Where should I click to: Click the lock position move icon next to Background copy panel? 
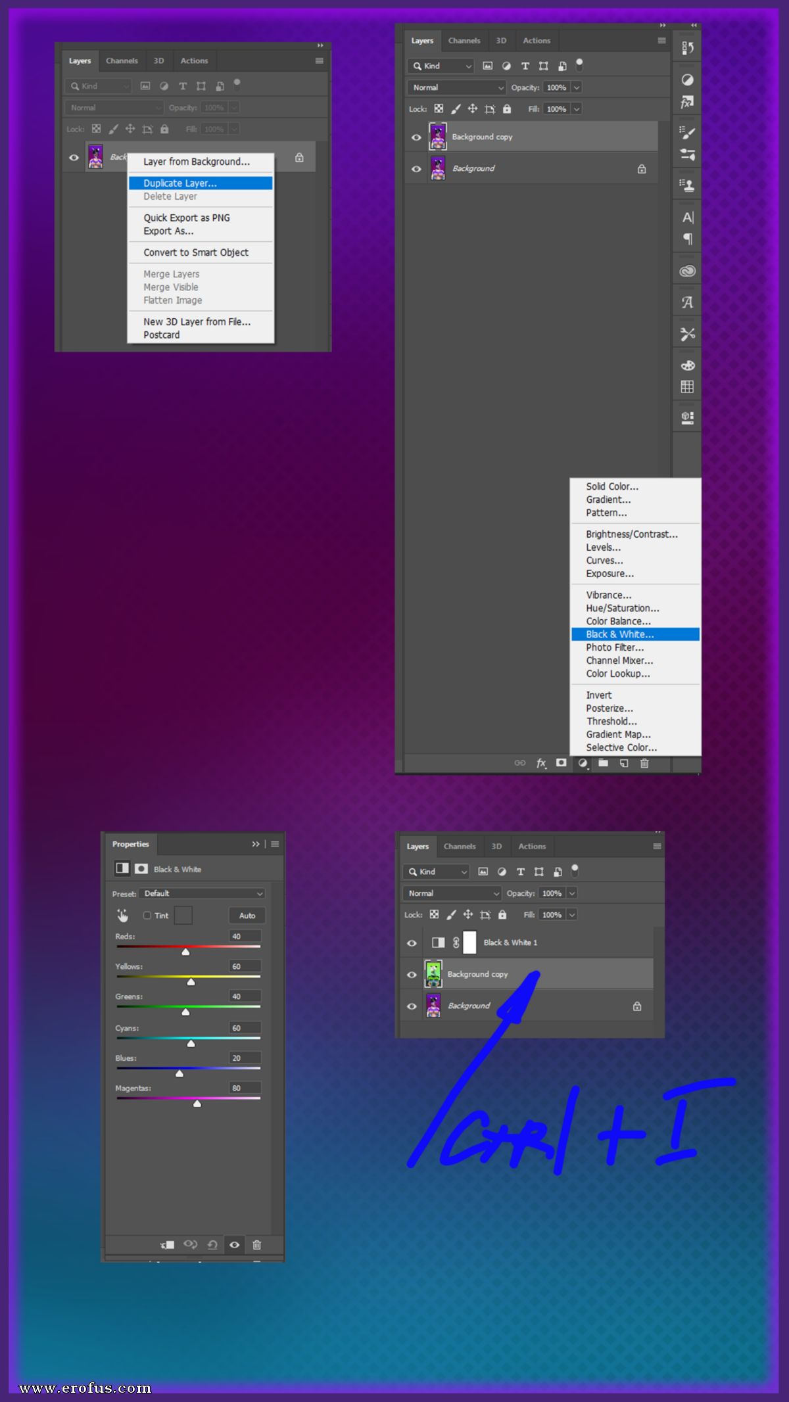pos(472,108)
